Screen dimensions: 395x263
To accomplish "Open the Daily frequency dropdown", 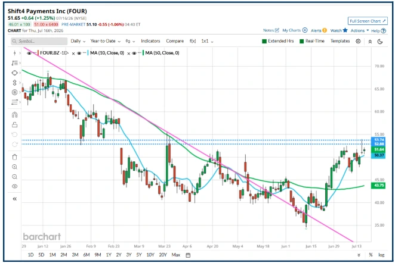I will (x=78, y=41).
